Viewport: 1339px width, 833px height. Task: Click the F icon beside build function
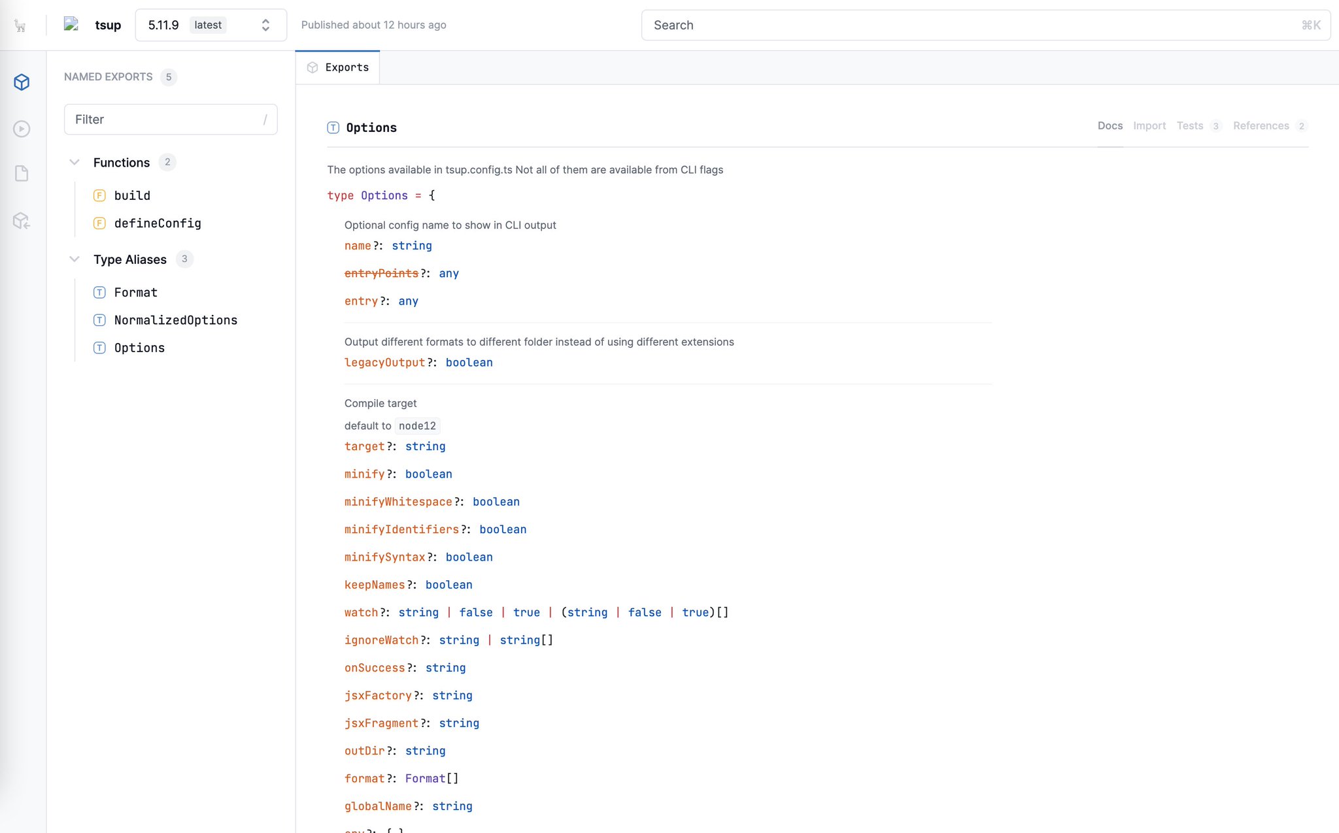99,195
